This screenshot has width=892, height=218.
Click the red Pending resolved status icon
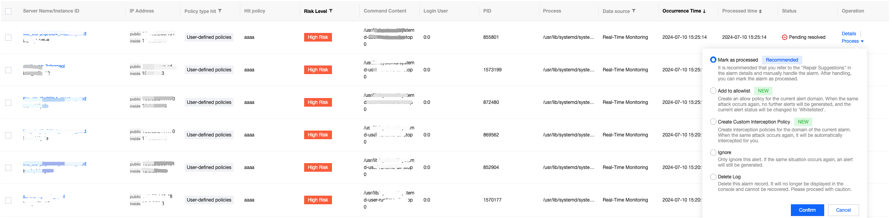pyautogui.click(x=785, y=37)
